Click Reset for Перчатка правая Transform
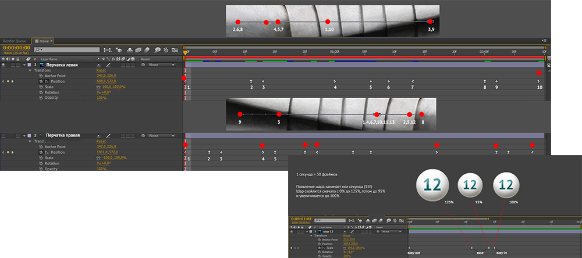582x258 pixels. [101, 141]
